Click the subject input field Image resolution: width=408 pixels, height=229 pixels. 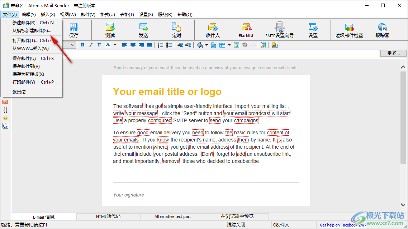coord(220,53)
